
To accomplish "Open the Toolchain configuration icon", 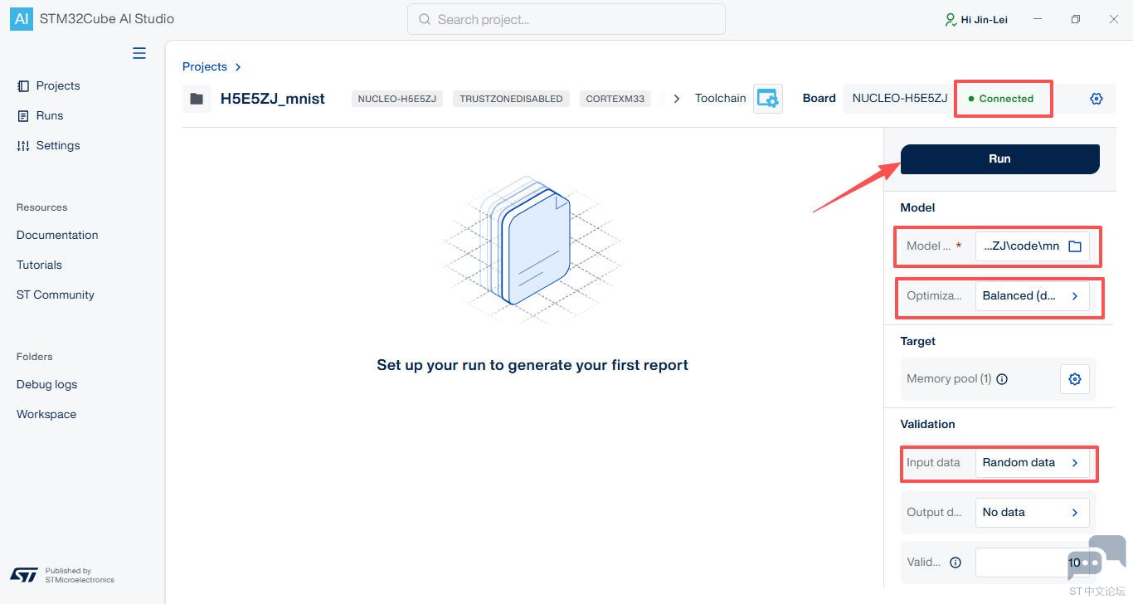I will (x=768, y=99).
